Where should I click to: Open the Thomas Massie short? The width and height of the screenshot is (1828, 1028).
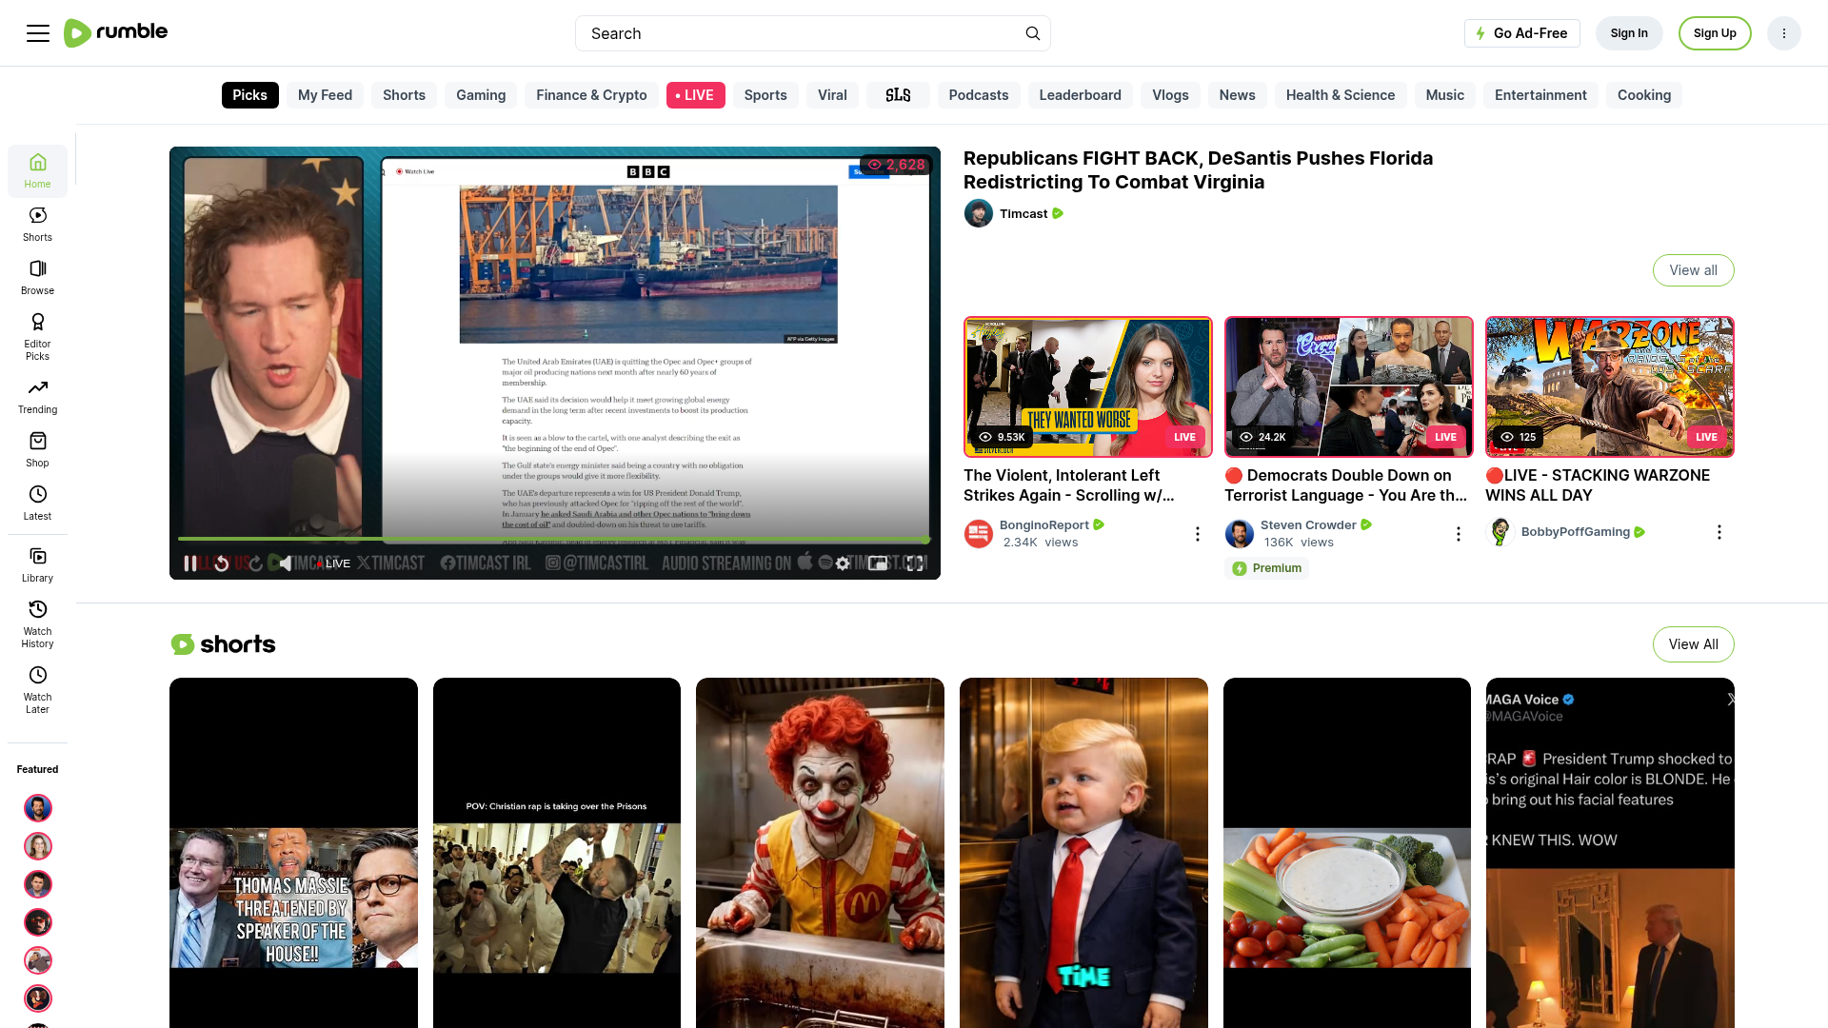point(293,853)
